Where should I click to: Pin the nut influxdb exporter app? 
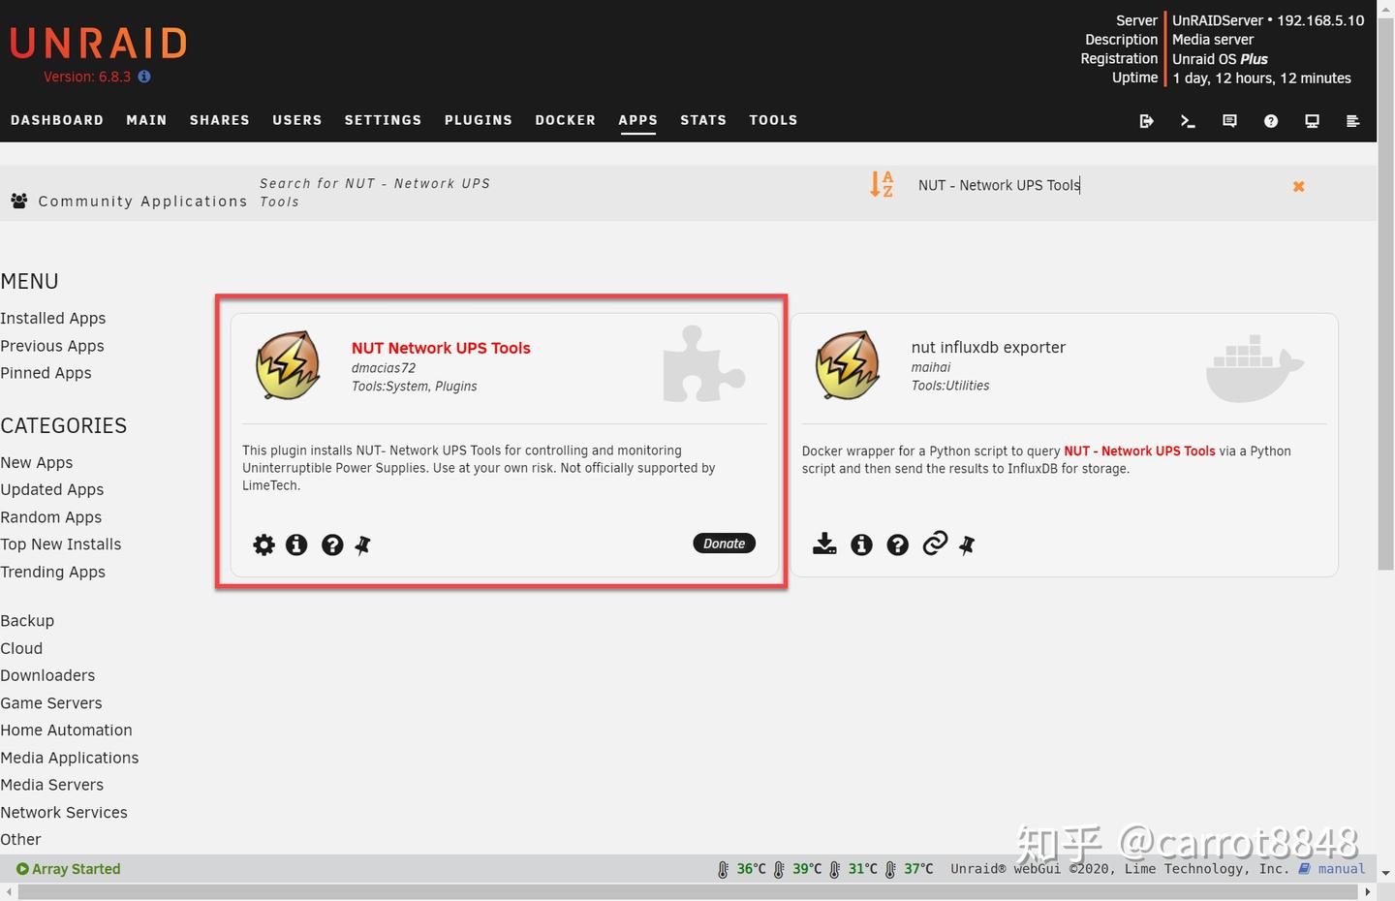coord(967,545)
